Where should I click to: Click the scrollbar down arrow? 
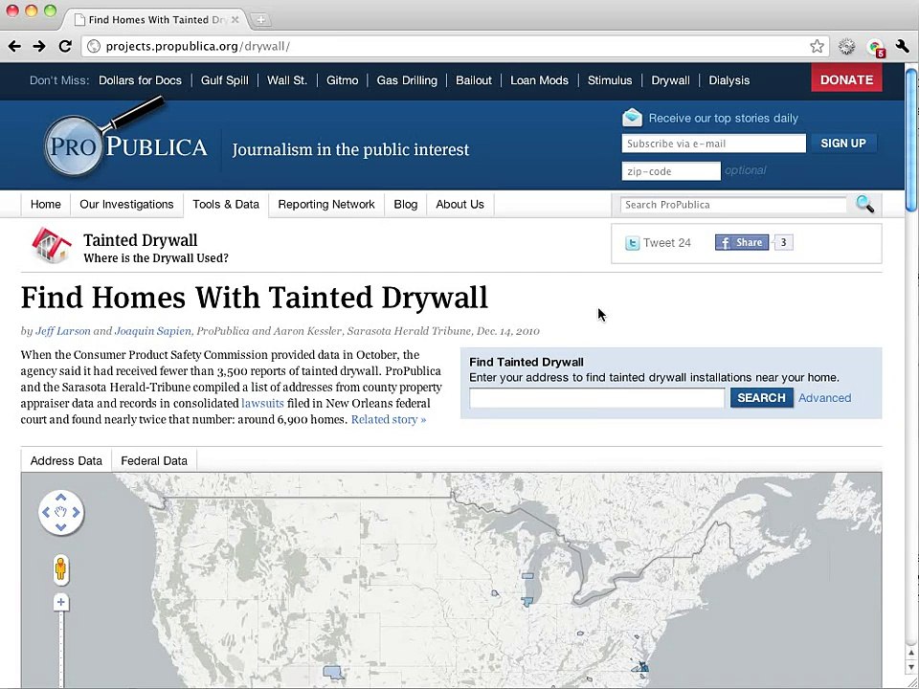coord(911,667)
